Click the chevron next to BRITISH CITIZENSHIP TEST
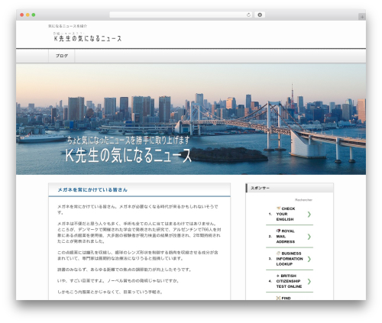 point(309,281)
